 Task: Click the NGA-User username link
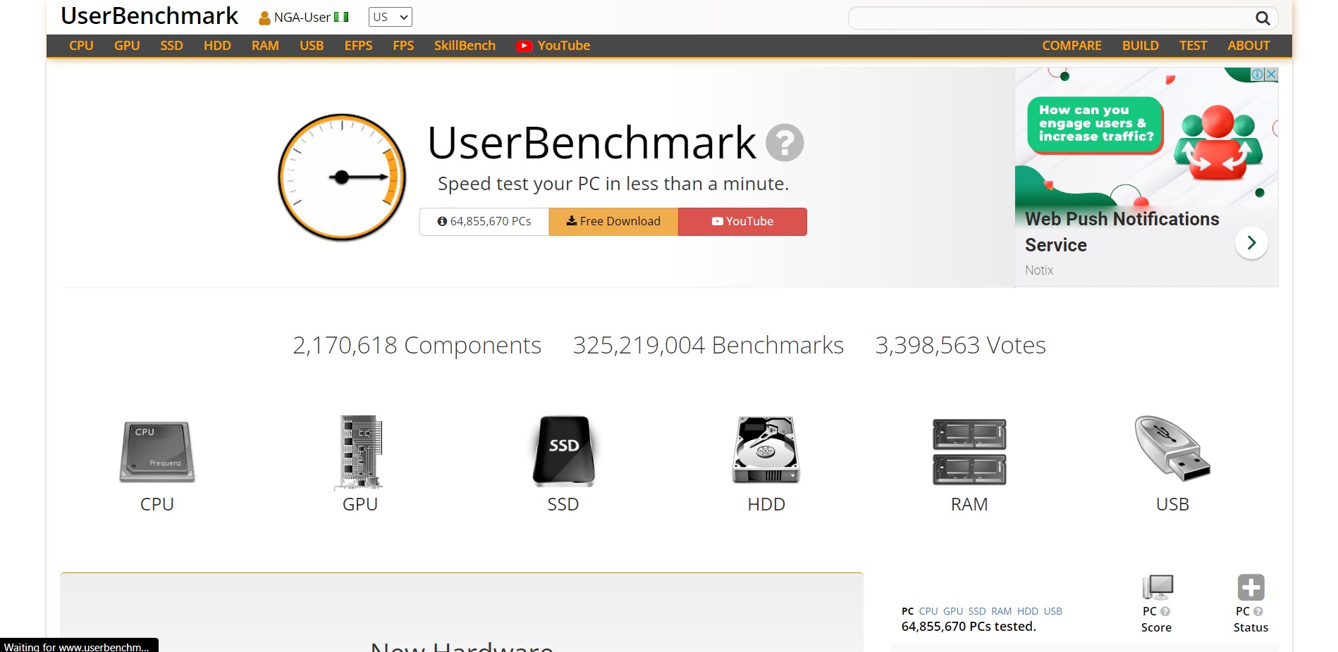click(x=302, y=18)
